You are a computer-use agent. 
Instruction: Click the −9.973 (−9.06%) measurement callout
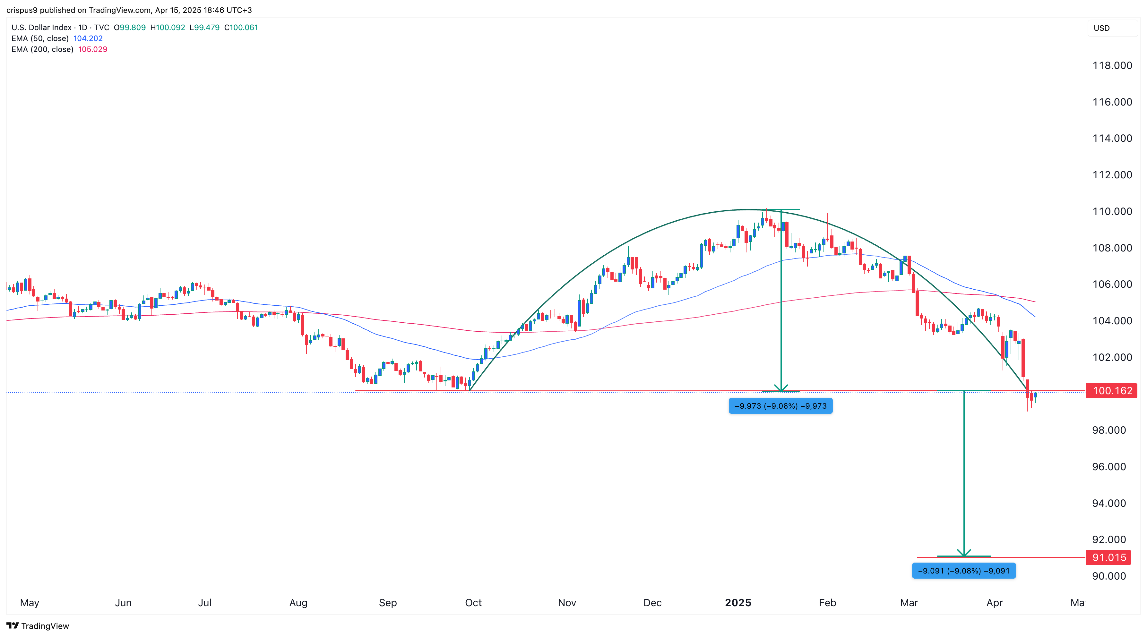point(780,405)
